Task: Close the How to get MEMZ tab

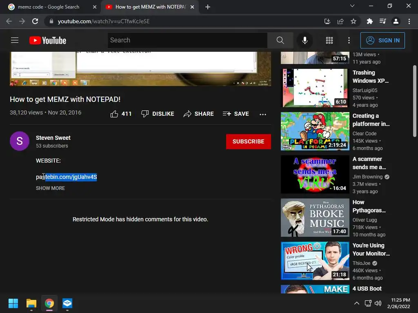Action: (192, 7)
